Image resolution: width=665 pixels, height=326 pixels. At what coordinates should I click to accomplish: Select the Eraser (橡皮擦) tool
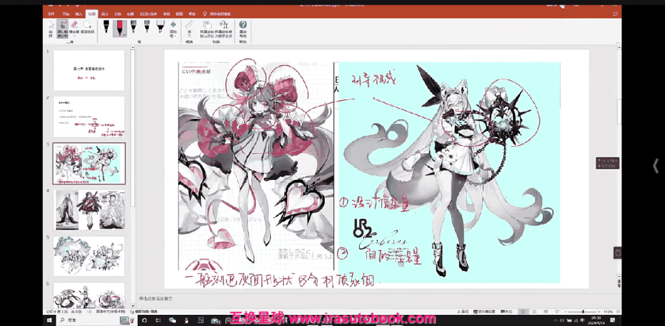74,27
